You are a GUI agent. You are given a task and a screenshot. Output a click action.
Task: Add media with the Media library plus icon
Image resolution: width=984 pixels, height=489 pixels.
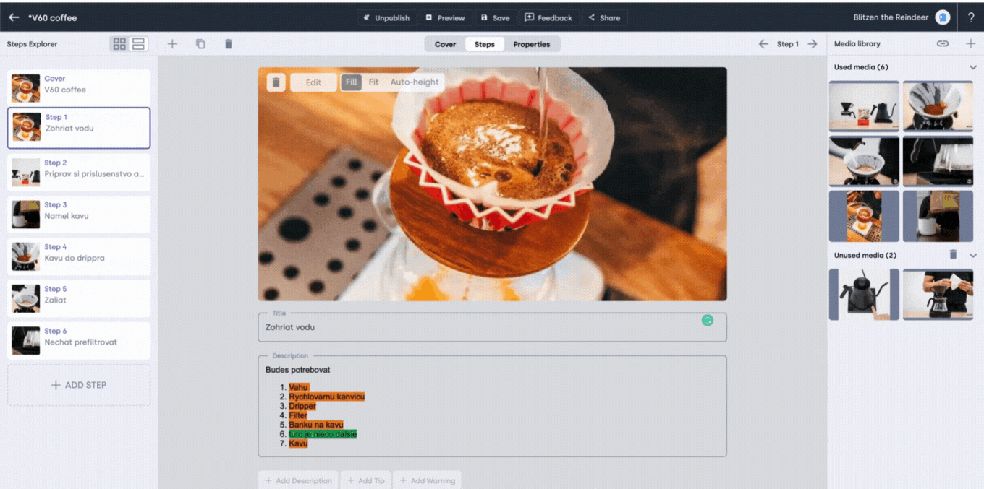coord(970,44)
